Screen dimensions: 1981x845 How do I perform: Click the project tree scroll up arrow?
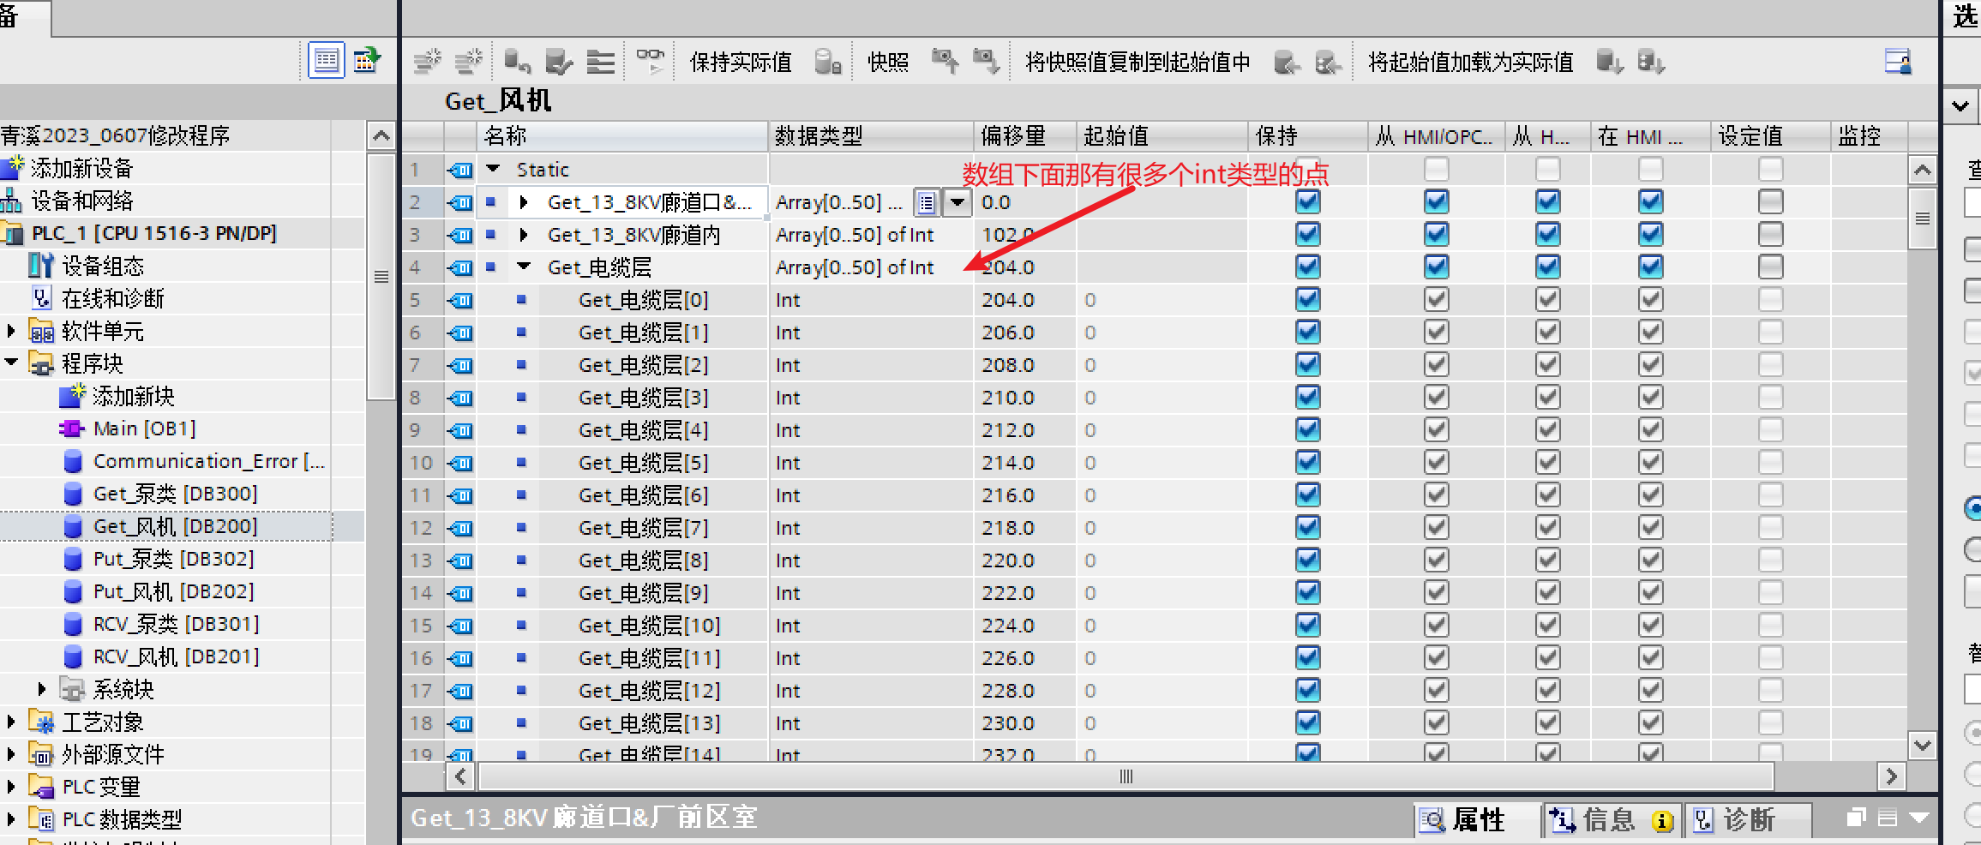381,136
